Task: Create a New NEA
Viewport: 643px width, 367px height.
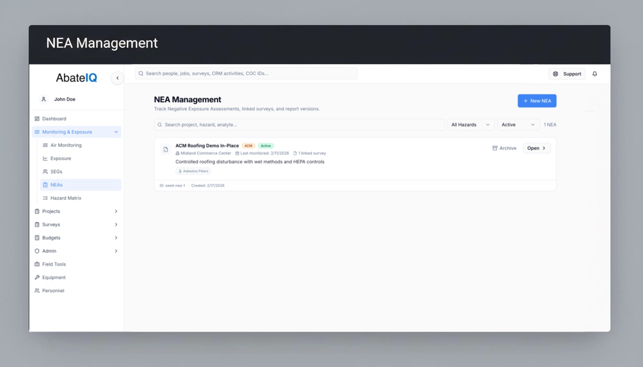Action: (x=537, y=101)
